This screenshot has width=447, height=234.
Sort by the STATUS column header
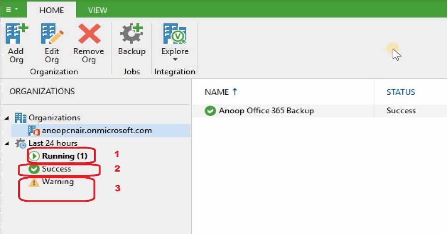point(401,92)
